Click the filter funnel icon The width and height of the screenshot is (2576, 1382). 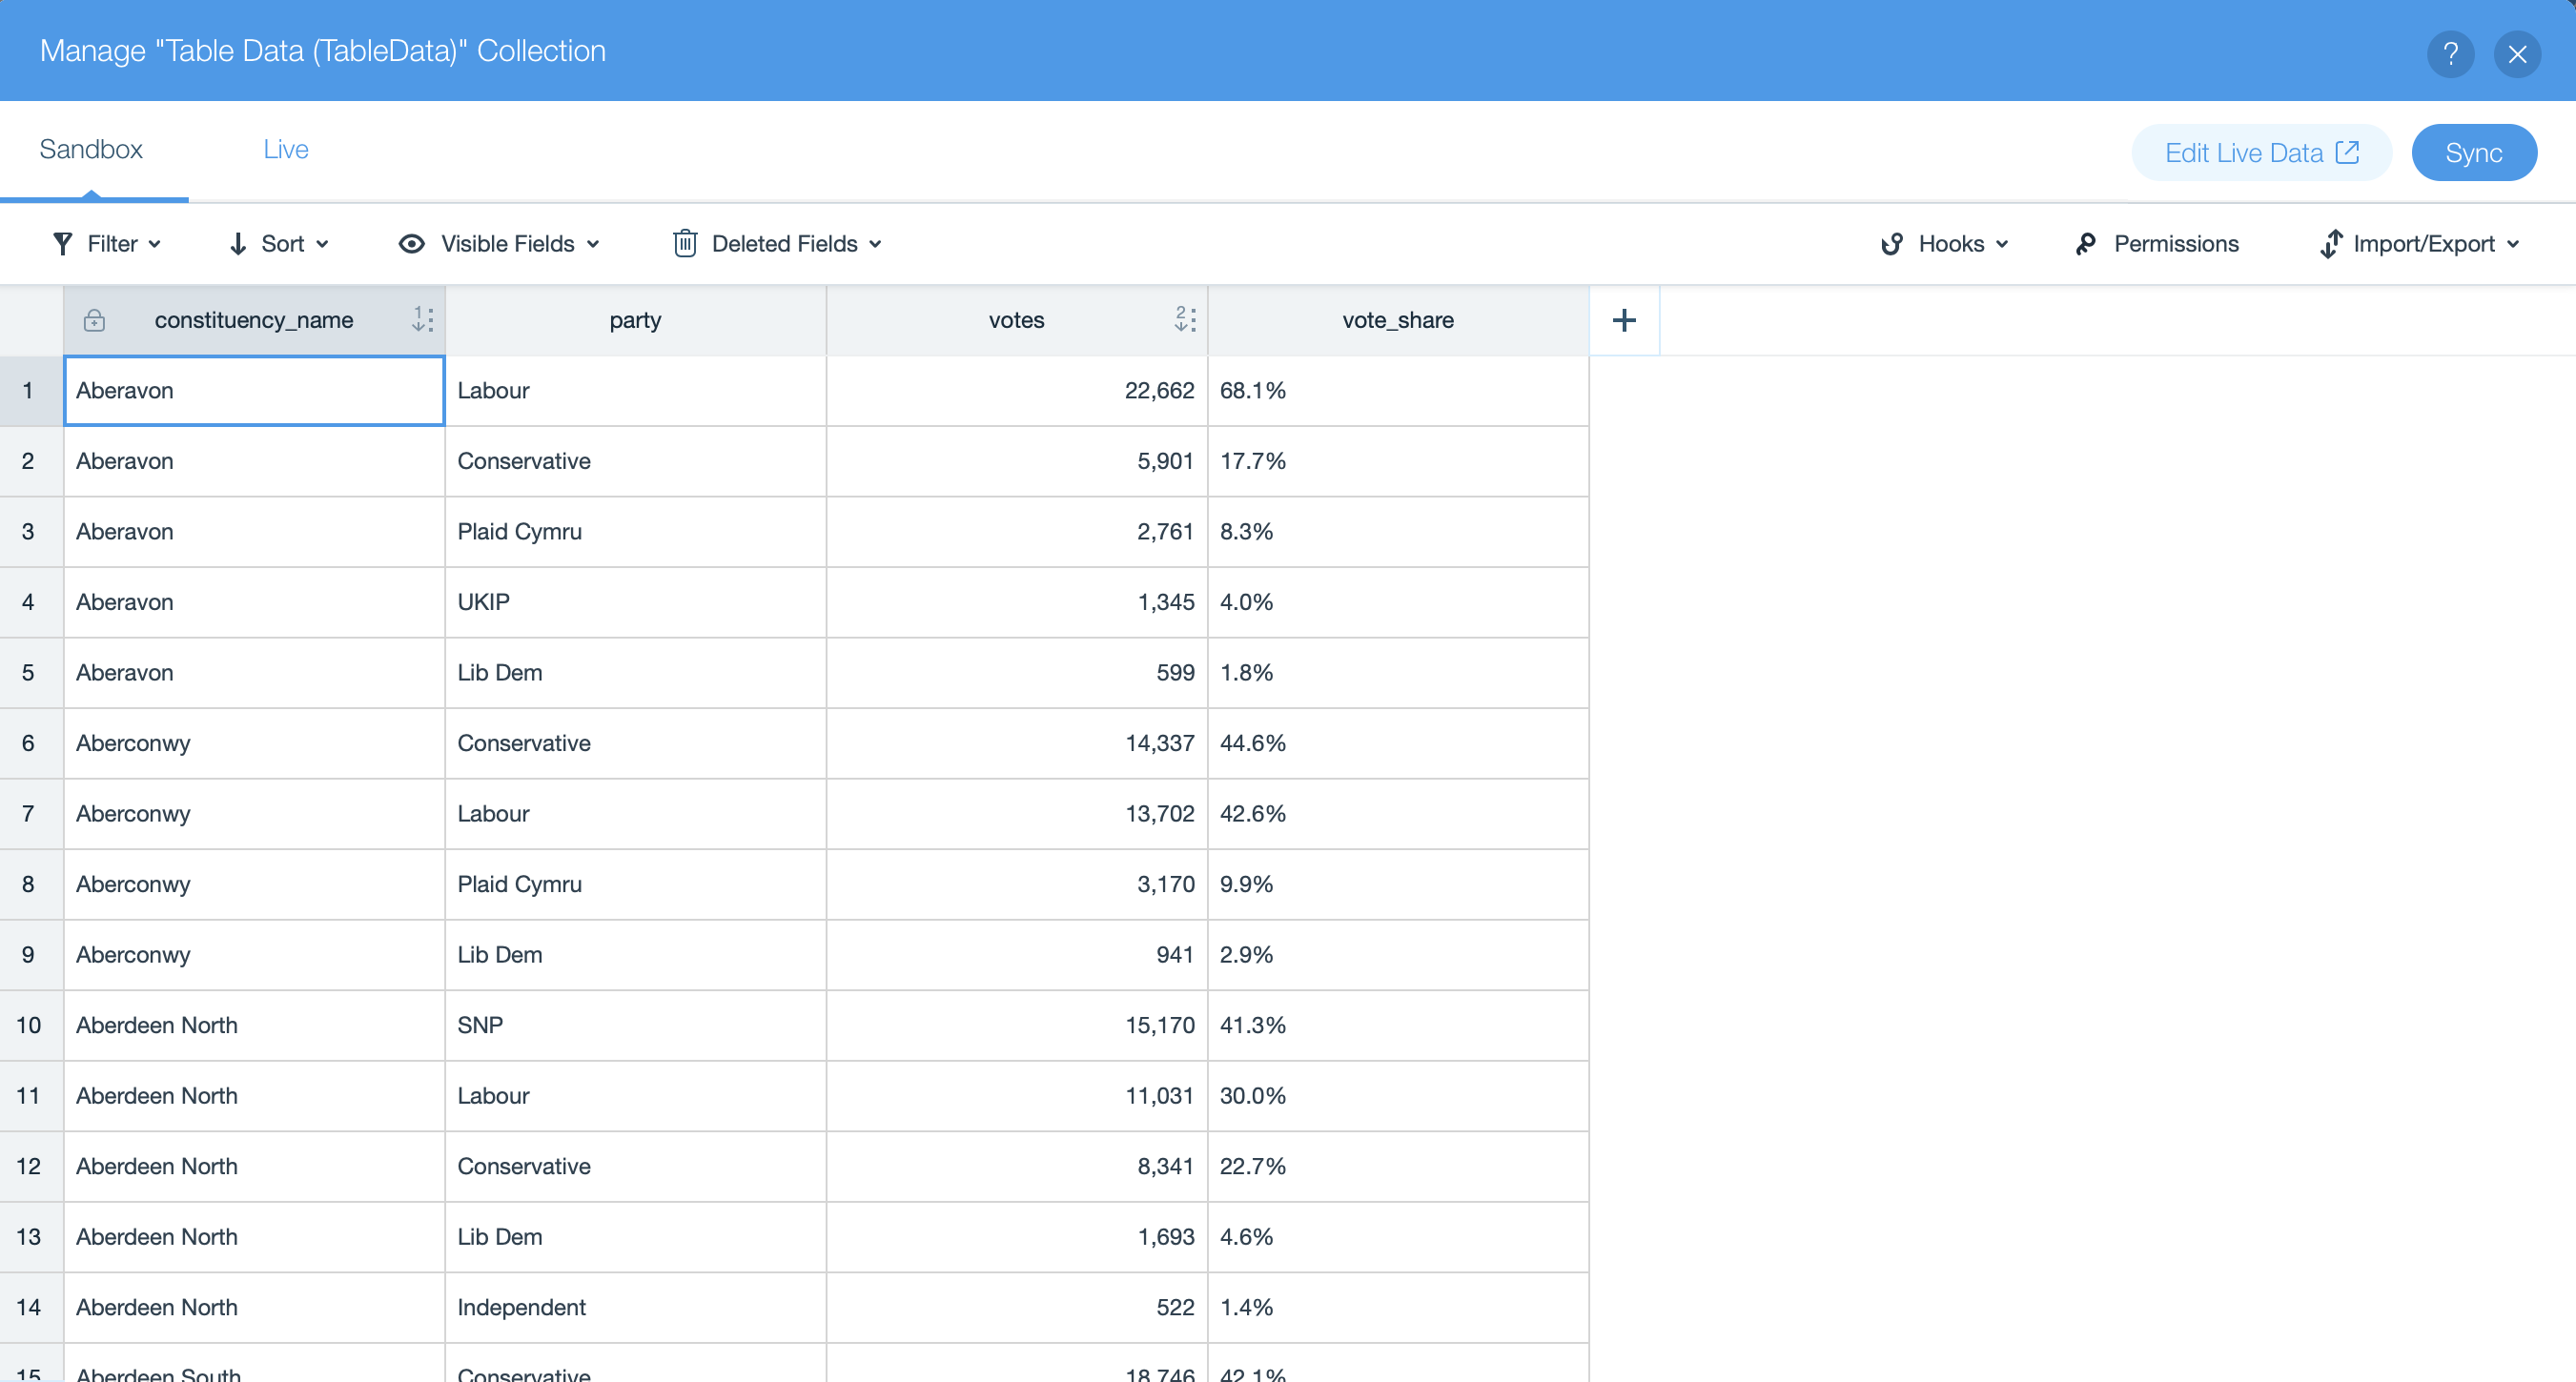point(62,244)
